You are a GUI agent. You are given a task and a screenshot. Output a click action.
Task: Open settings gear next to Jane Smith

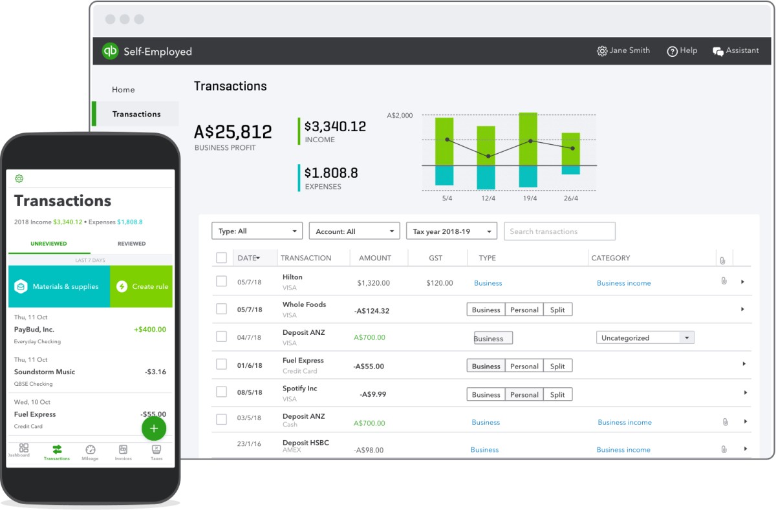(602, 51)
